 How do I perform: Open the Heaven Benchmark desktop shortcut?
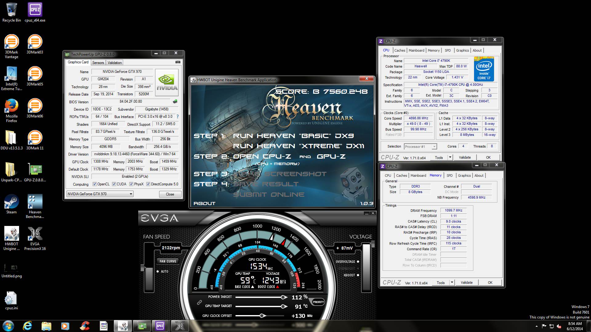pyautogui.click(x=35, y=206)
